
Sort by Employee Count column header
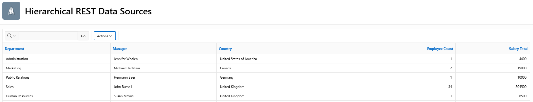(x=440, y=49)
